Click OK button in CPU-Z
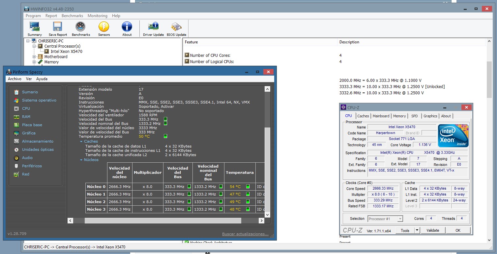Screen dimensions: 497x254 tap(458, 230)
